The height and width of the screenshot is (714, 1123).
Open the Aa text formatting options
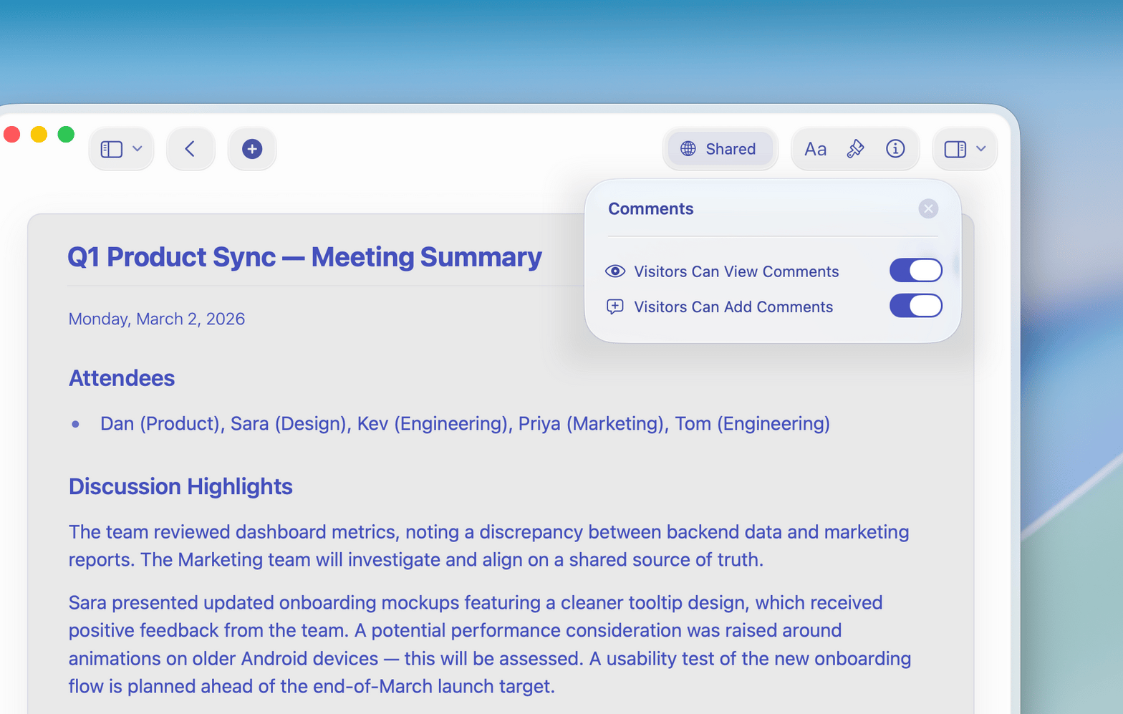[x=815, y=149]
